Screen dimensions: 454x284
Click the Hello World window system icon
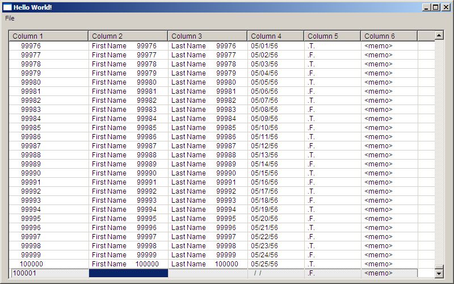coord(7,7)
